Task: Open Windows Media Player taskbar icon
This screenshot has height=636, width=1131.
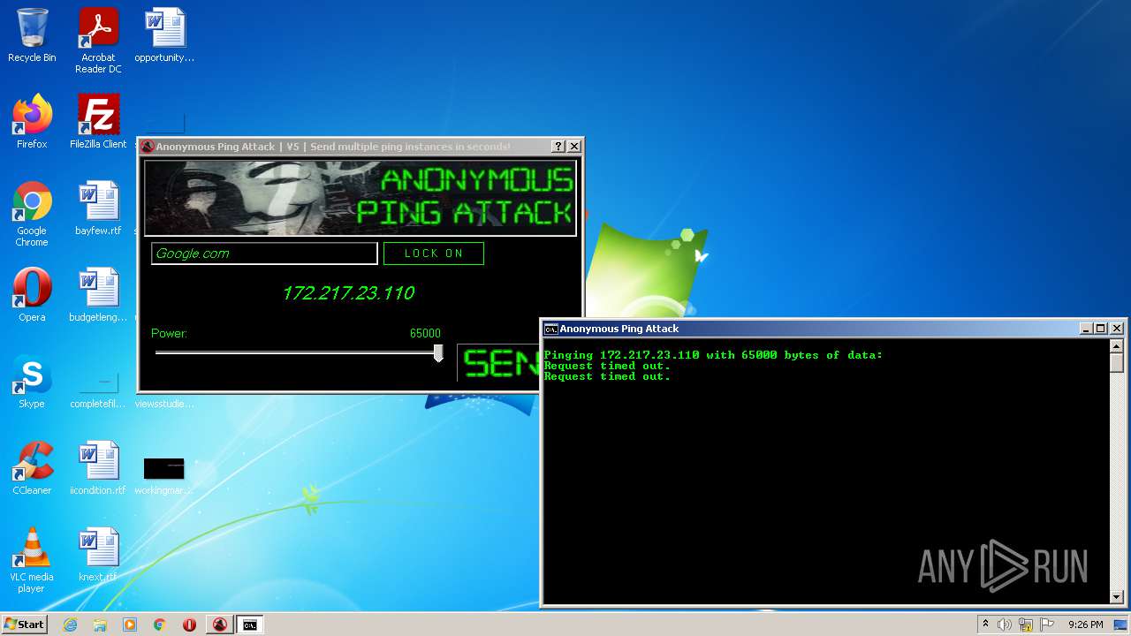Action: [130, 625]
